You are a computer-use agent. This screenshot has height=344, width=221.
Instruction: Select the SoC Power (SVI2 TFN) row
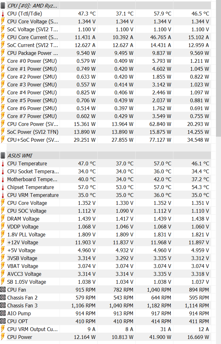(32, 132)
